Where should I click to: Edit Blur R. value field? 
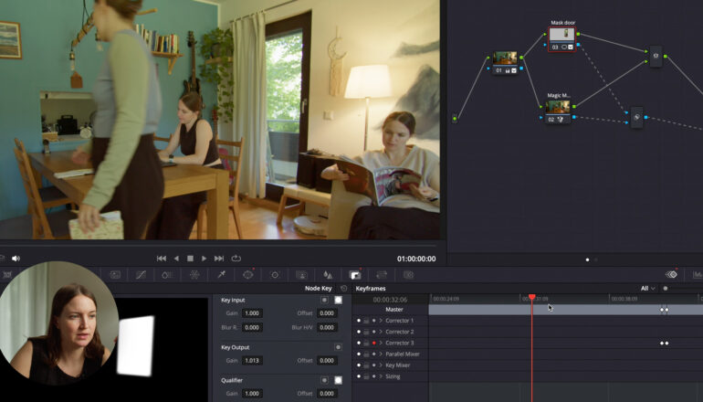(x=252, y=327)
